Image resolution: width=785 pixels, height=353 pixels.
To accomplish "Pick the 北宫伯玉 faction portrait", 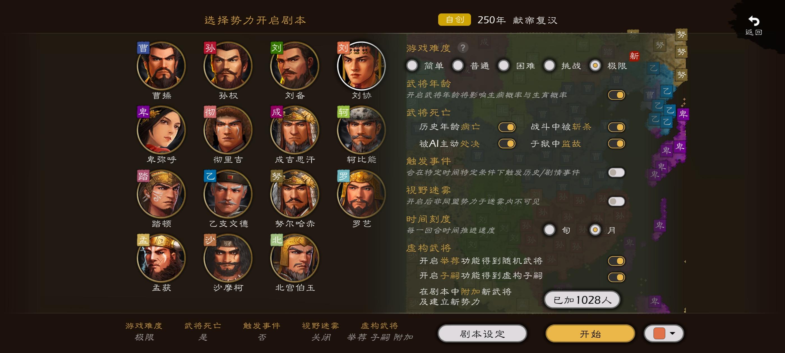I will (x=295, y=258).
